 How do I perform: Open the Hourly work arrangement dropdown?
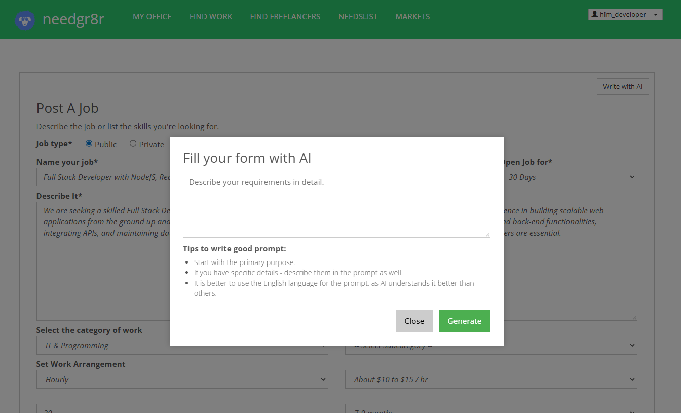[182, 379]
